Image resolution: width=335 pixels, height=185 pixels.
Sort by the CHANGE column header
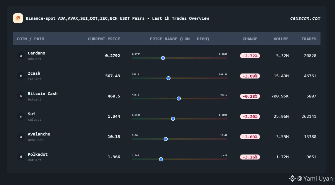click(x=250, y=39)
